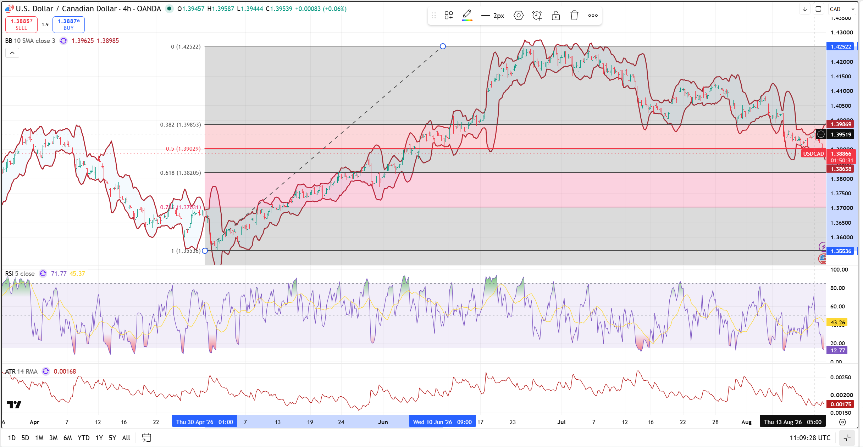Select the ATR 14 RMA legend
Image resolution: width=863 pixels, height=447 pixels.
click(21, 371)
